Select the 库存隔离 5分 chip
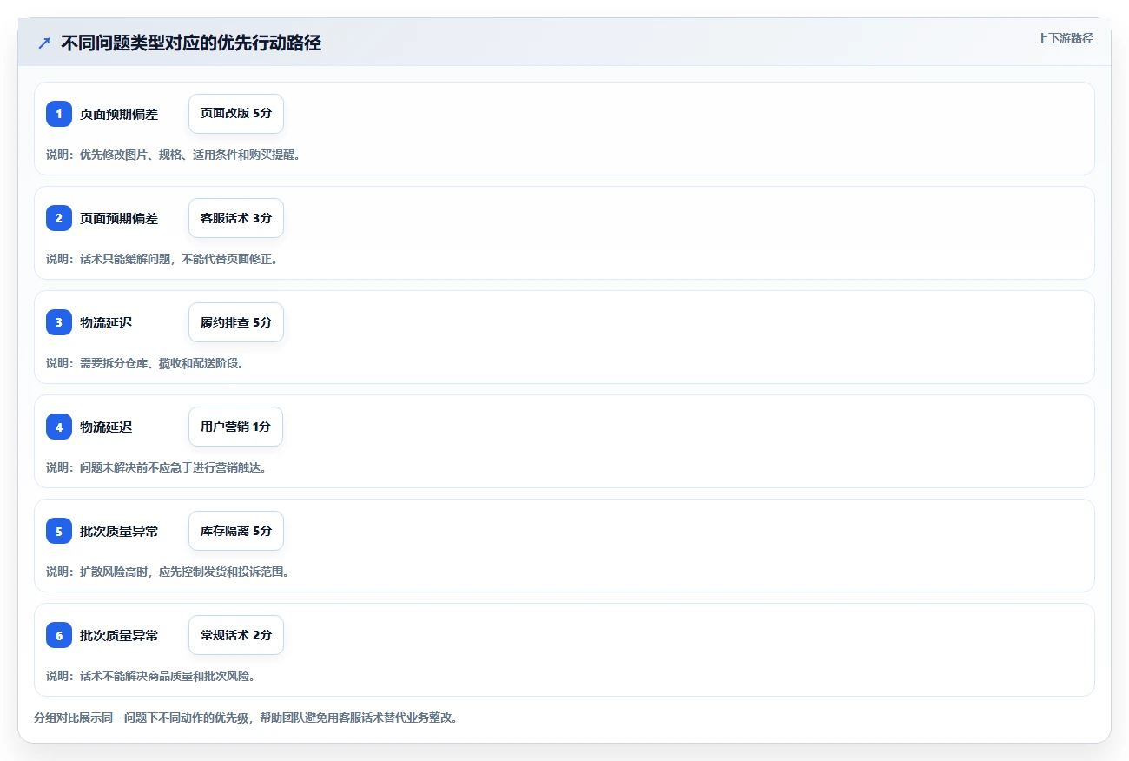 tap(236, 531)
